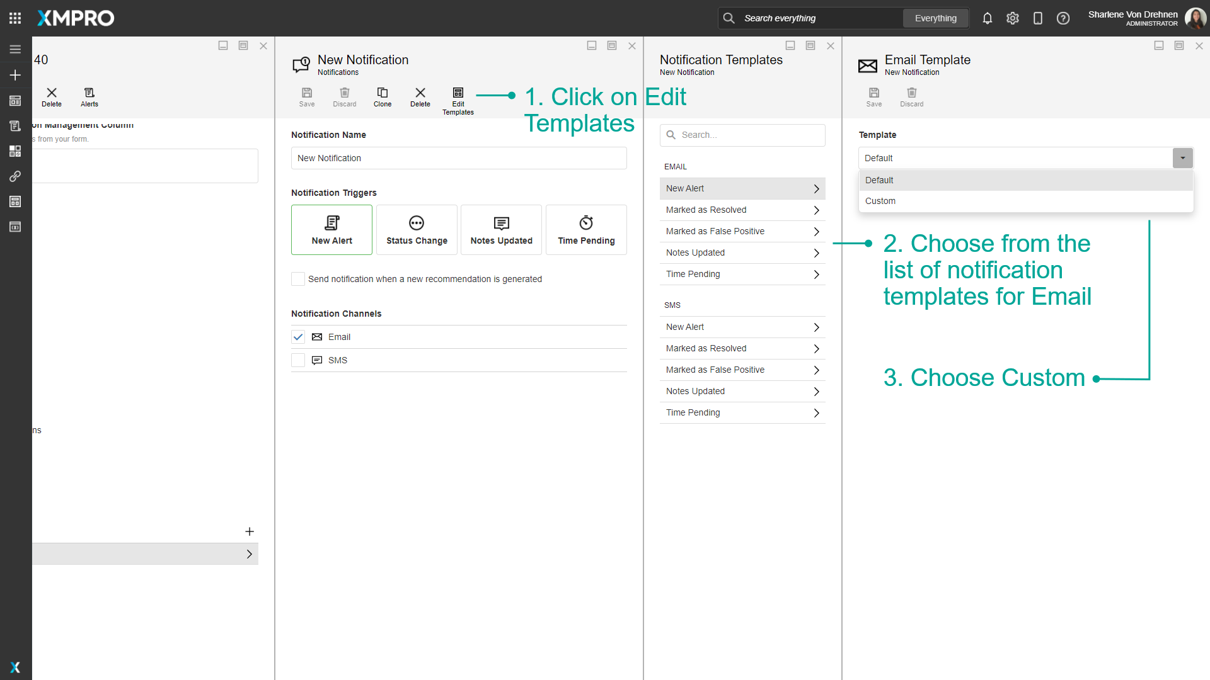Clone the notification using the Clone icon

(383, 94)
